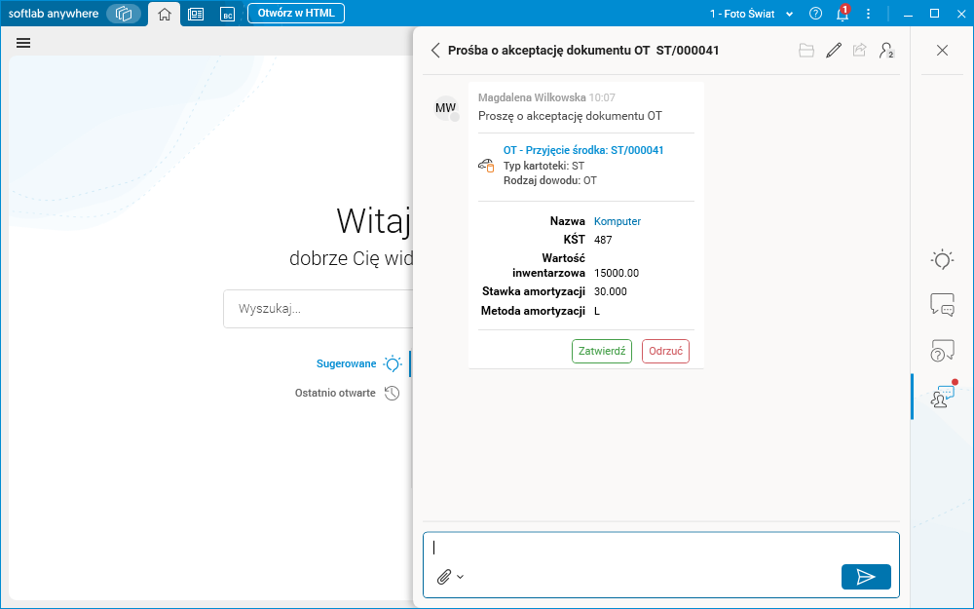The height and width of the screenshot is (609, 974).
Task: Open the chat bubbles sidebar icon
Action: click(x=942, y=304)
